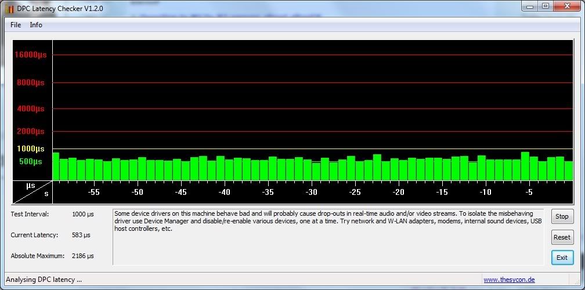The height and width of the screenshot is (290, 585).
Task: Click the yellow 1000µs axis label
Action: click(31, 149)
